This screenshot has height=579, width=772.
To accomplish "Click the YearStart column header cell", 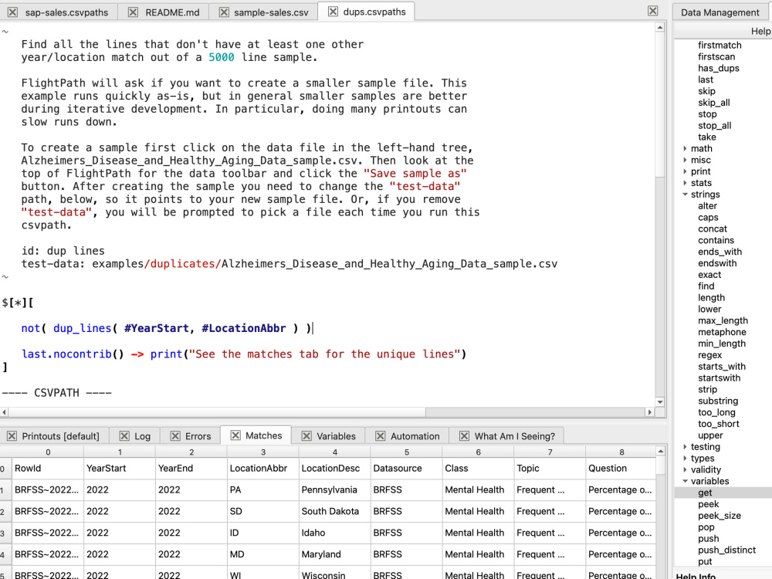I will pyautogui.click(x=120, y=469).
